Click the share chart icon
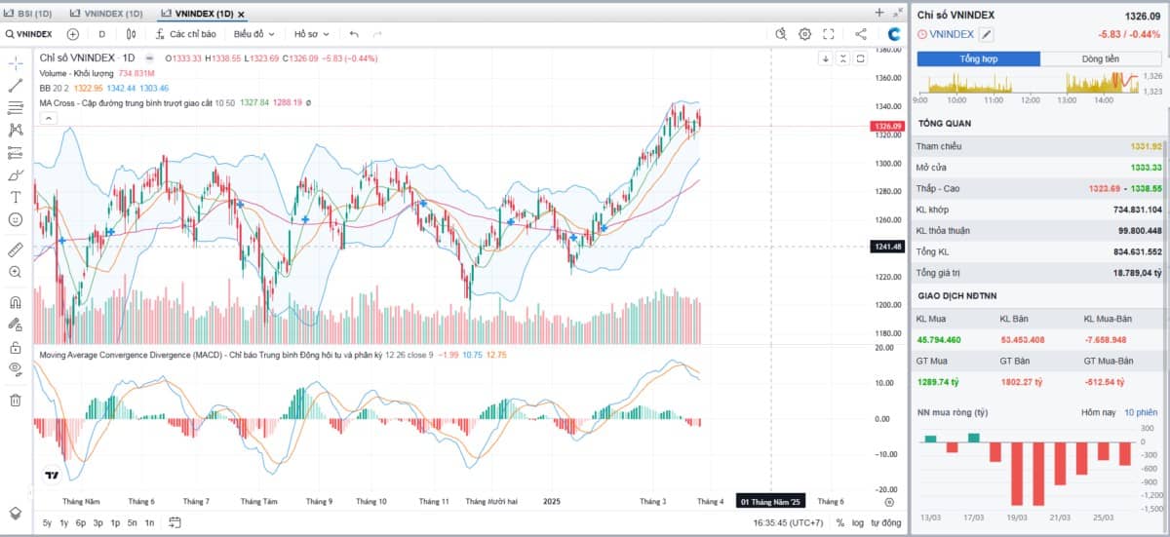Screen dimensions: 1170x537 pyautogui.click(x=860, y=34)
